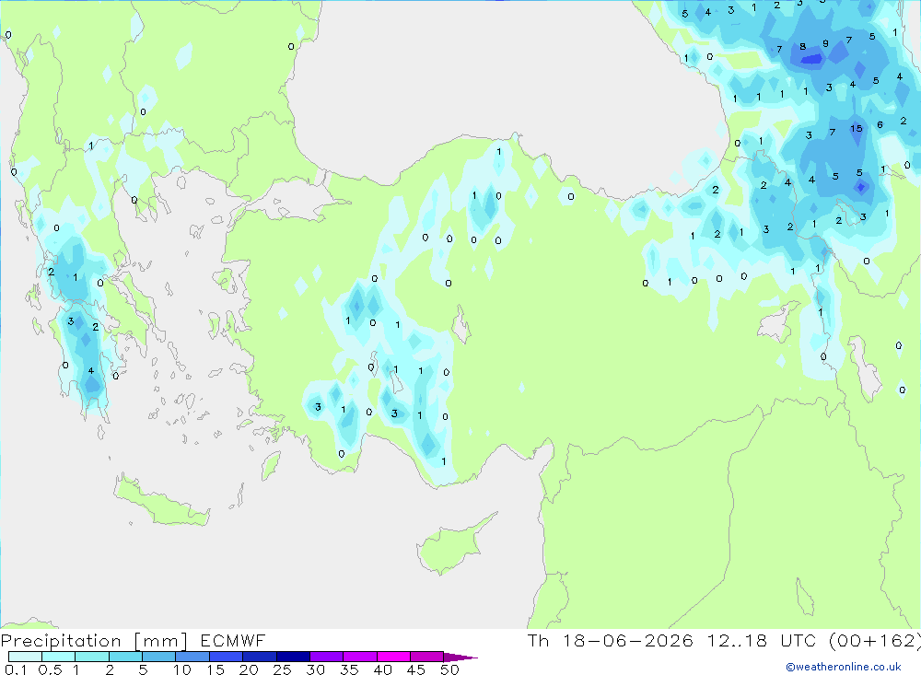Viewport: 921px width, 675px height.
Task: Click the '45' legend scale label
Action: (x=416, y=669)
